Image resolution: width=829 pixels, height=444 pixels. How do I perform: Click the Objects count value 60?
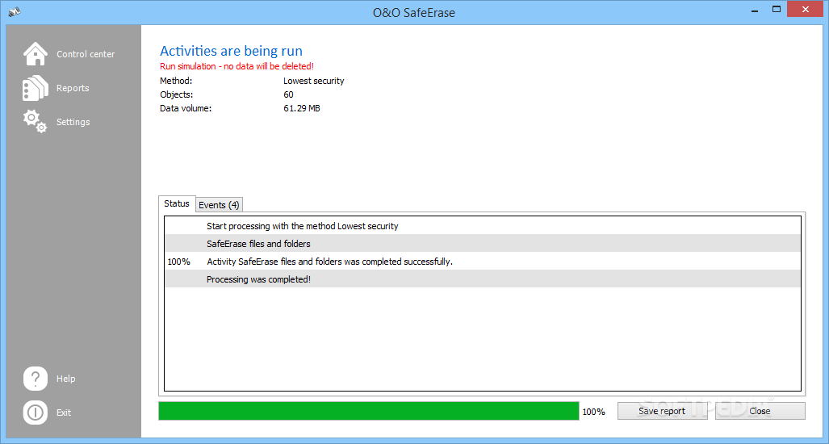click(x=288, y=94)
